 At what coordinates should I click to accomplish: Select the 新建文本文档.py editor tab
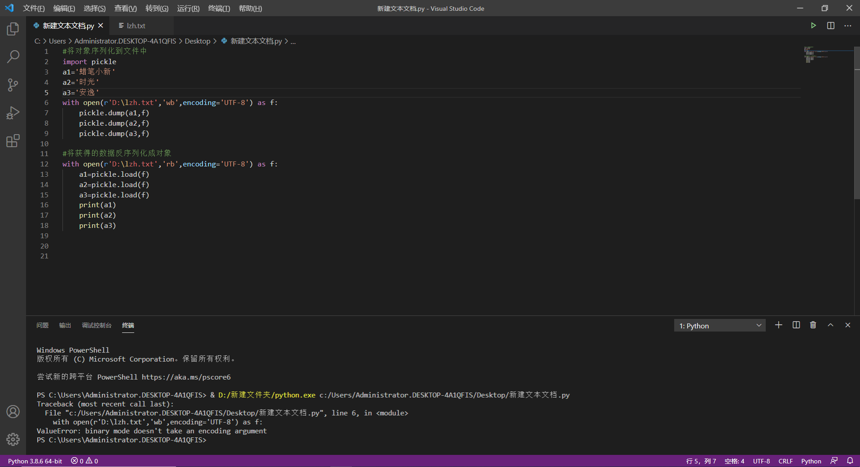[68, 26]
